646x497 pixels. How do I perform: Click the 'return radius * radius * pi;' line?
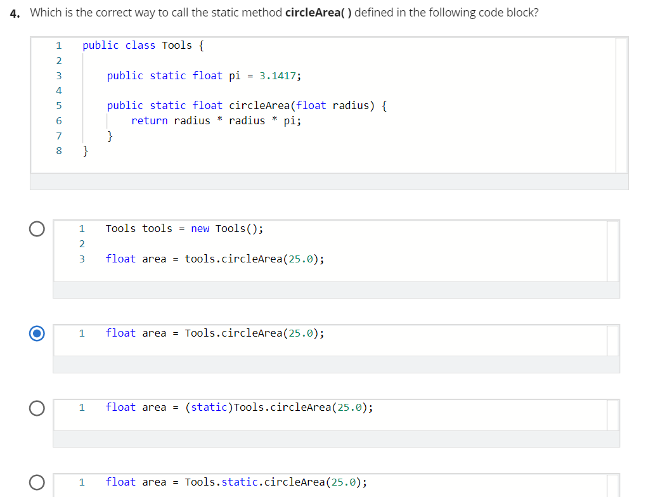click(216, 120)
